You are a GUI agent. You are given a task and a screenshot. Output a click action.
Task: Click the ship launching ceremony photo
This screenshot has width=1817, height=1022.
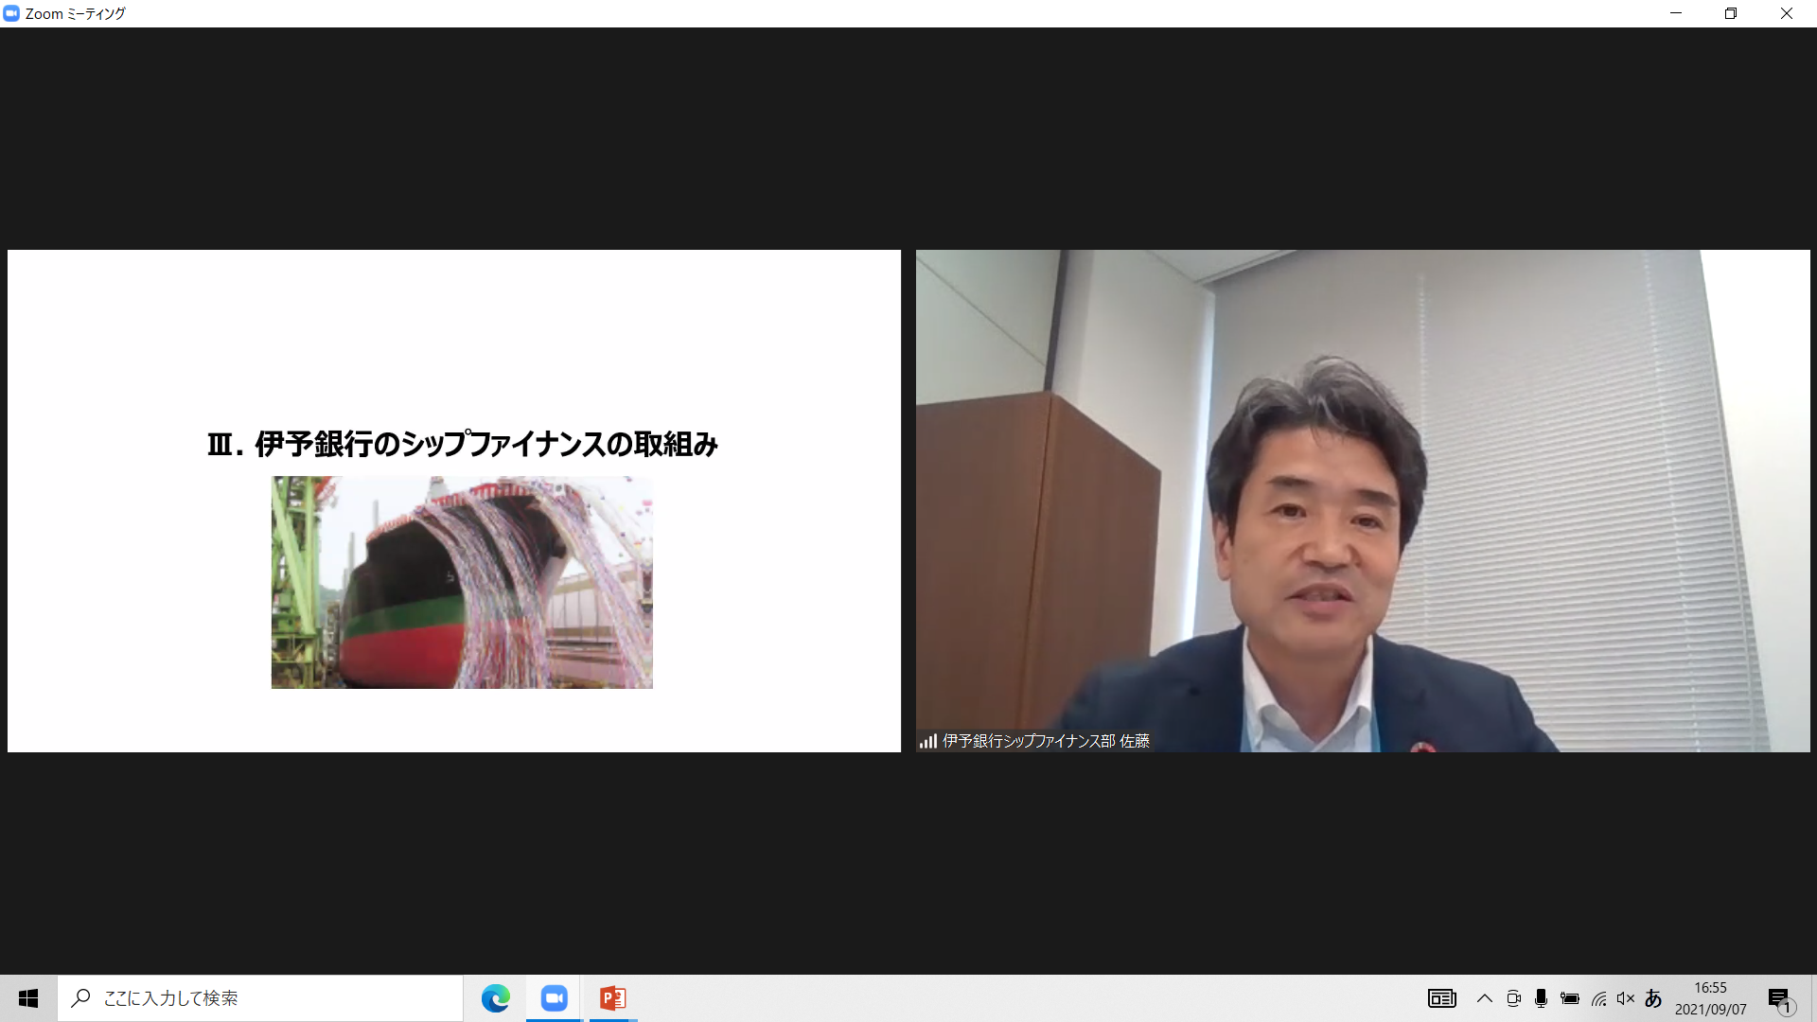(x=462, y=582)
